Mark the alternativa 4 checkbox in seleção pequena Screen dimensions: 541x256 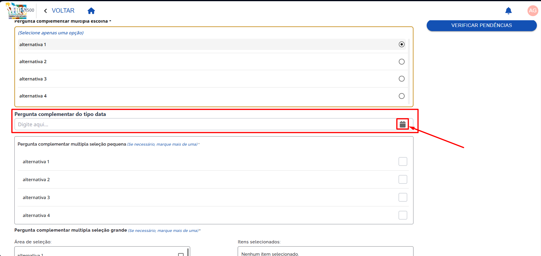[403, 215]
